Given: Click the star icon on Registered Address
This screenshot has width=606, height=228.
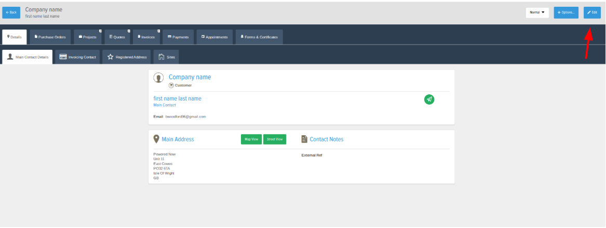Looking at the screenshot, I should 110,56.
